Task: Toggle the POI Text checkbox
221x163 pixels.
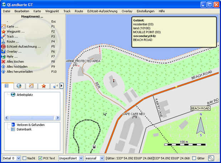Action: [x=40, y=158]
